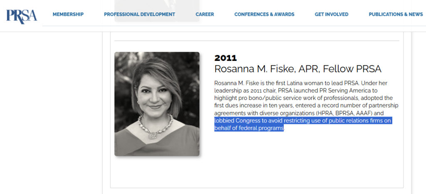Open the Professional Development menu

coord(139,15)
